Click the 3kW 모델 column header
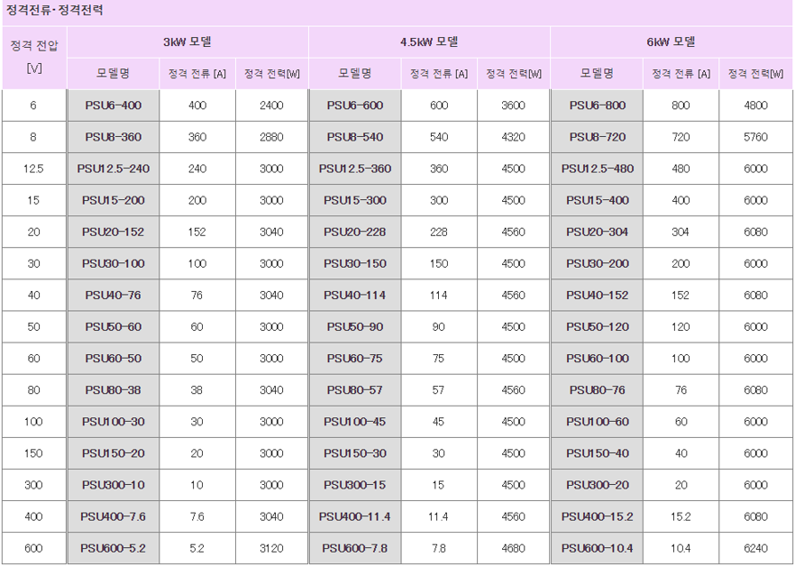The height and width of the screenshot is (566, 795). (187, 42)
